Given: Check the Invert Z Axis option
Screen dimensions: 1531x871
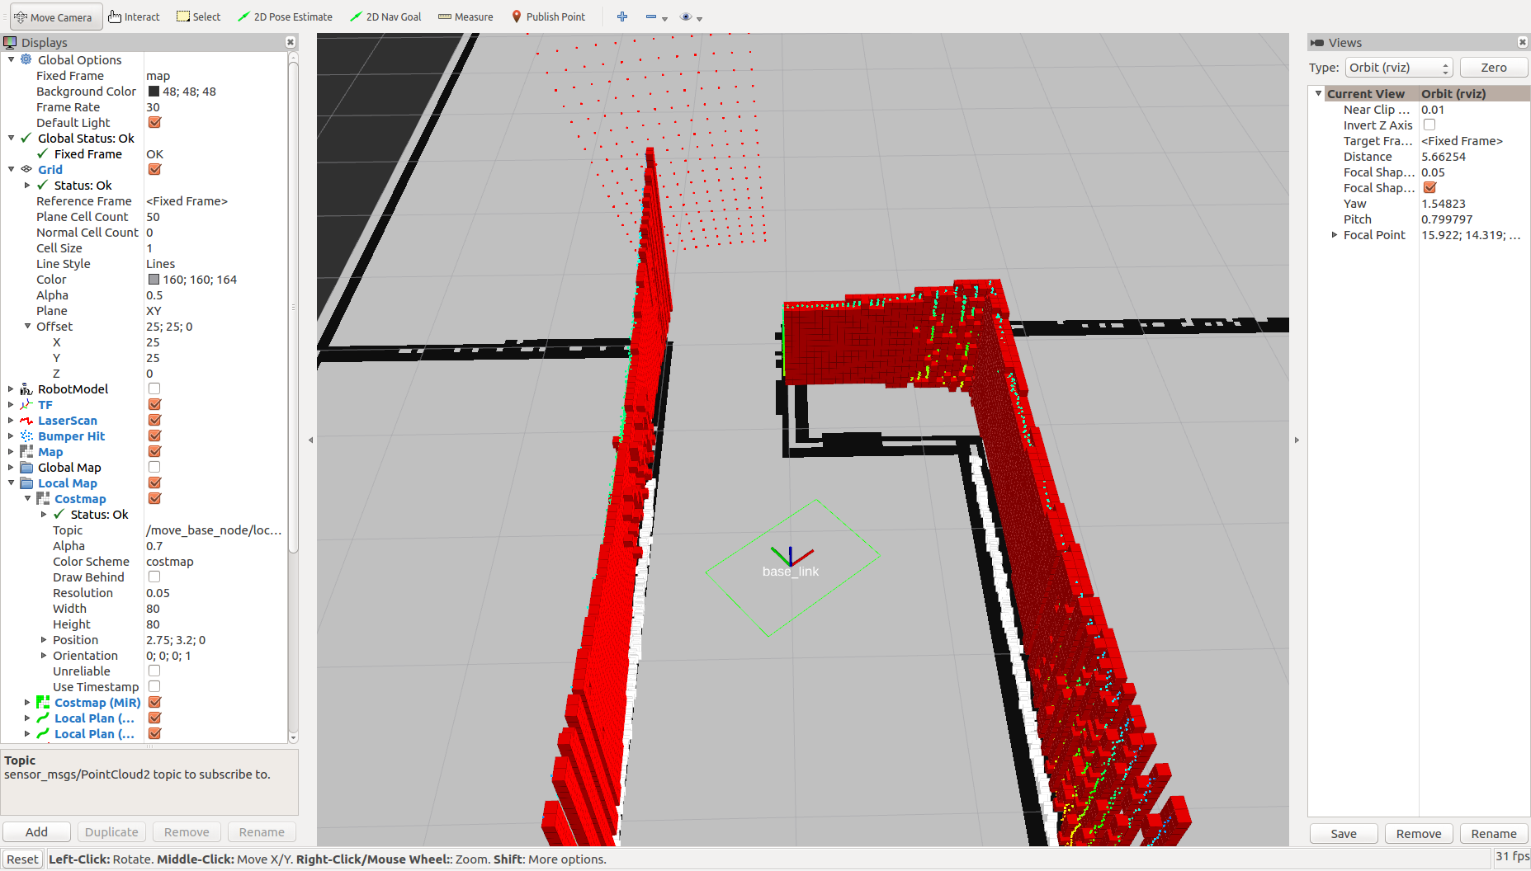Looking at the screenshot, I should click(1429, 125).
